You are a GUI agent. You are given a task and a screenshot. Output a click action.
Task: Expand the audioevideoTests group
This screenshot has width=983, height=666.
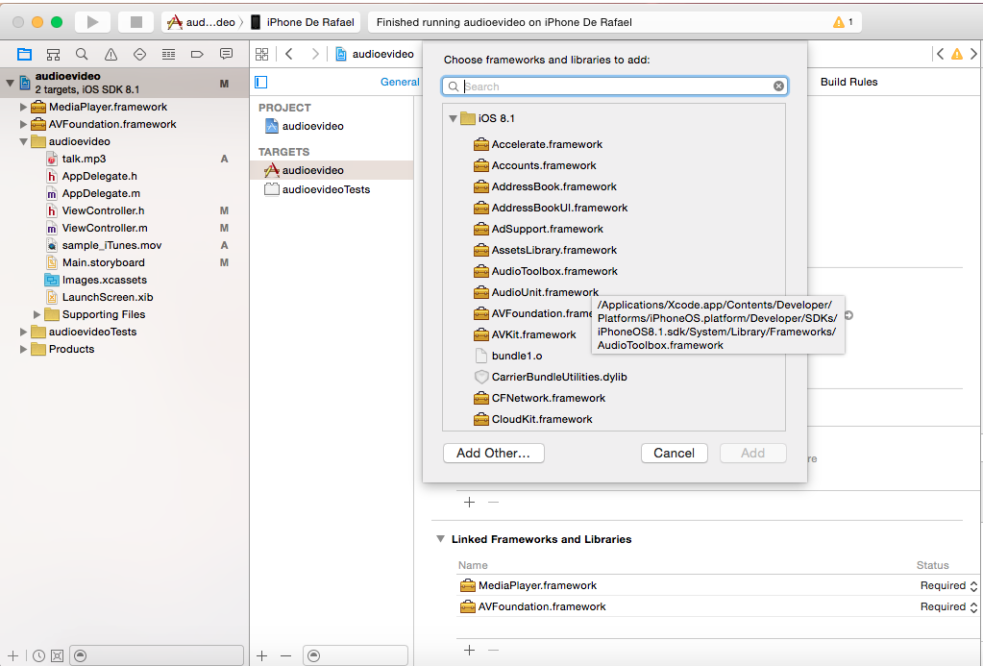pyautogui.click(x=23, y=332)
